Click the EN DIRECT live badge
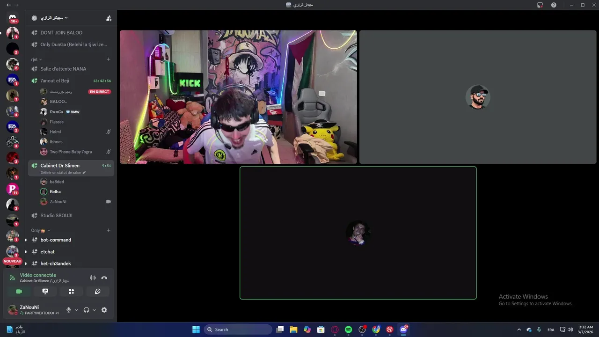599x337 pixels. coord(99,92)
